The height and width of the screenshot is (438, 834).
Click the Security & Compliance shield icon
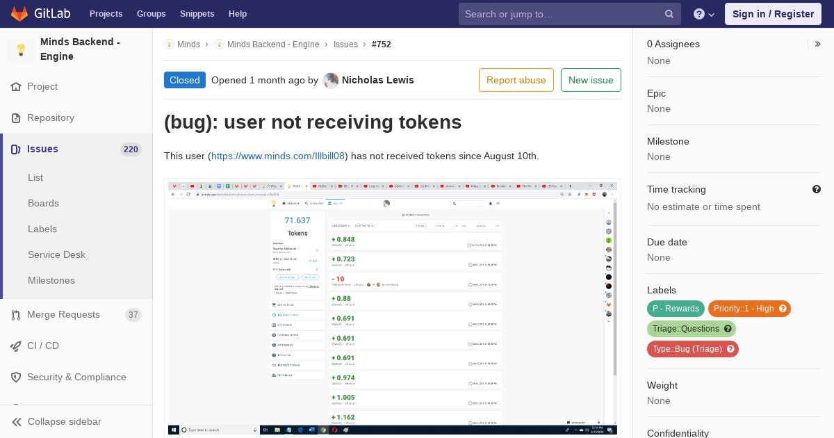click(16, 378)
